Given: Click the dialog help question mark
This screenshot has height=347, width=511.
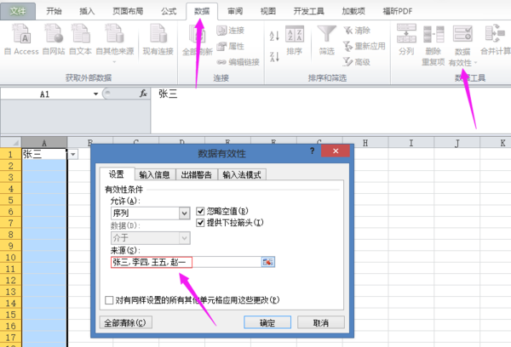Looking at the screenshot, I should pyautogui.click(x=312, y=151).
